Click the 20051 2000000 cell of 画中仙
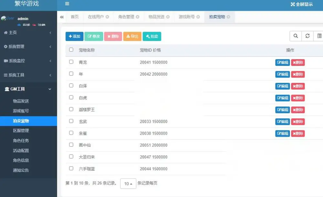 click(x=153, y=145)
